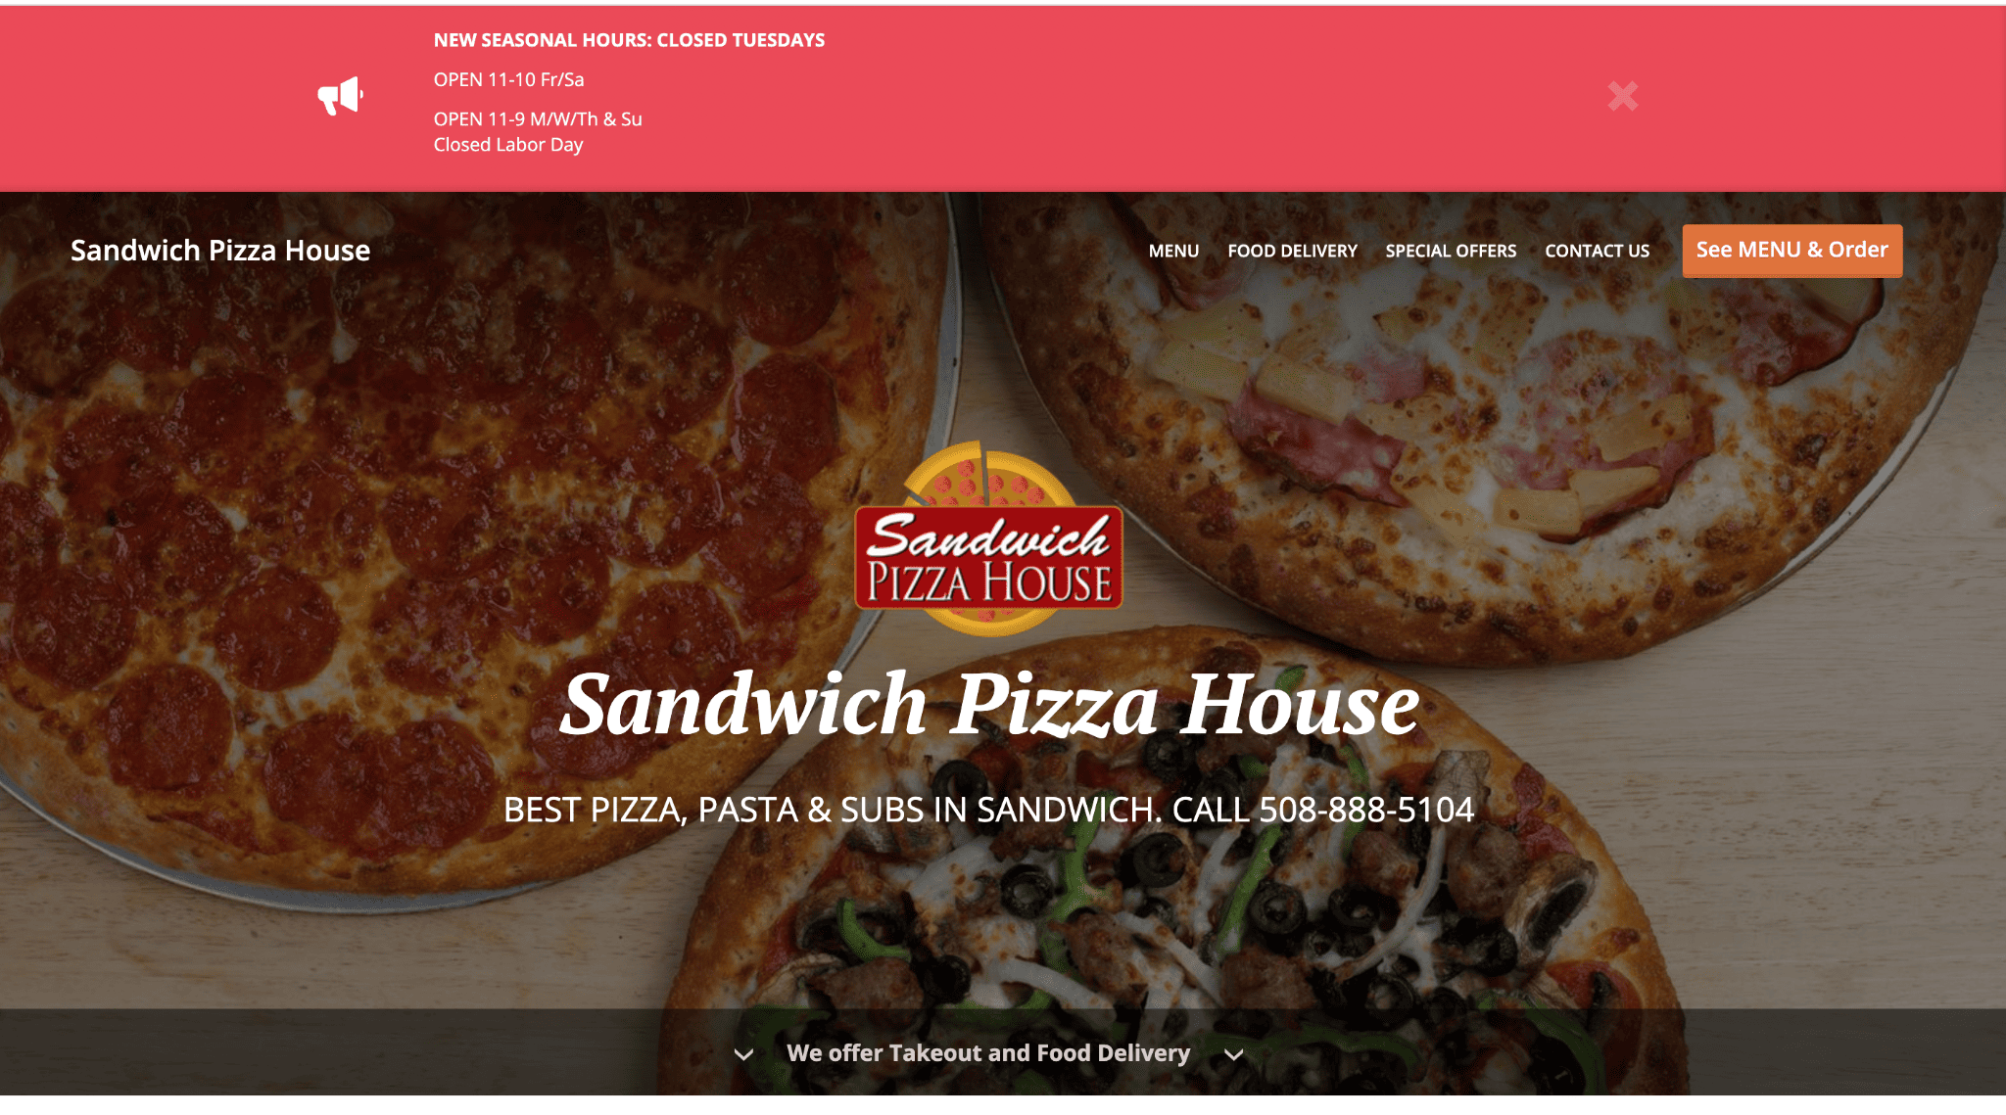Image resolution: width=2006 pixels, height=1115 pixels.
Task: Click the FOOD DELIVERY navigation item
Action: [1292, 250]
